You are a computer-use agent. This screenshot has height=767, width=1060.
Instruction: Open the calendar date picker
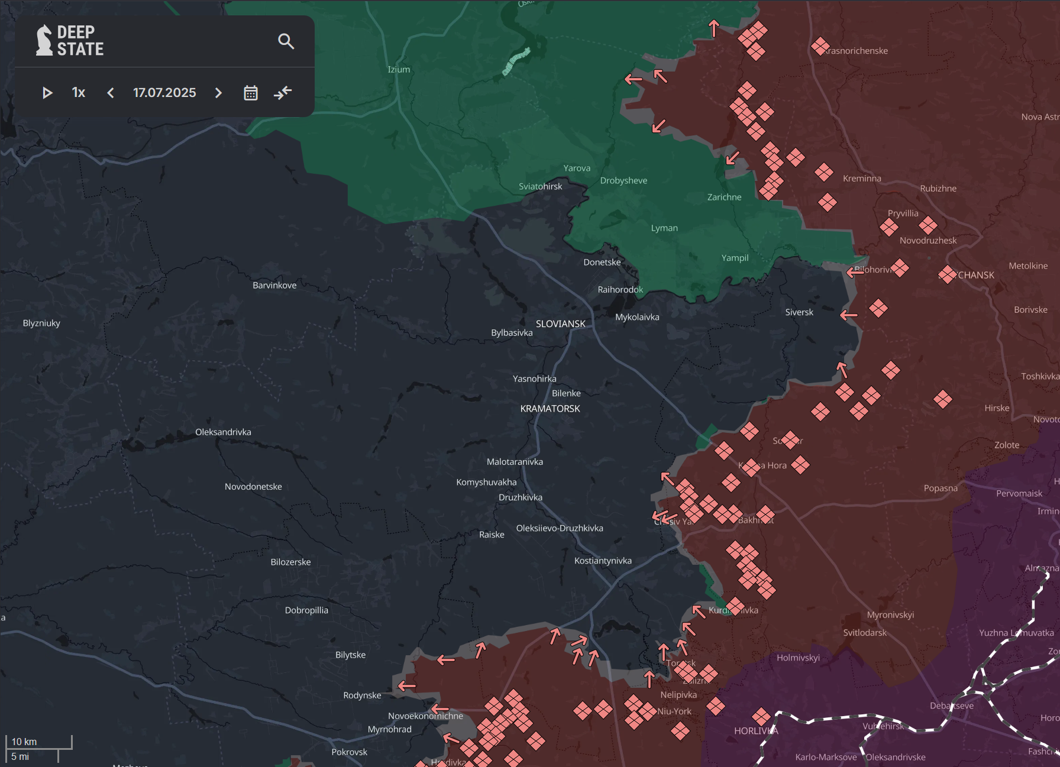250,93
